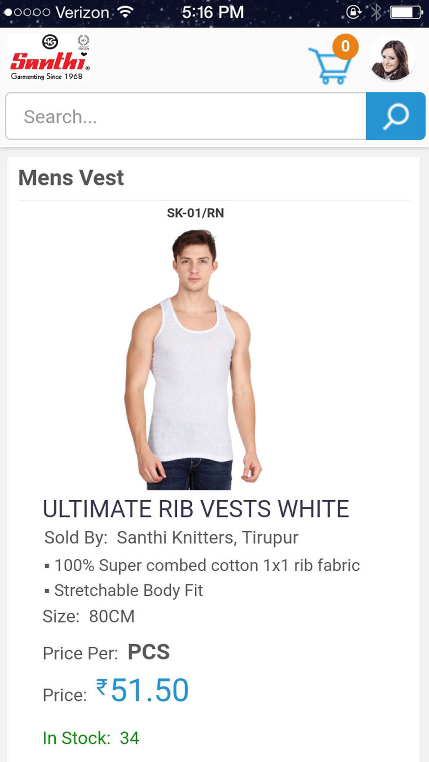Tap the 5:16 PM status clock
Viewport: 429px width, 762px height.
[213, 12]
